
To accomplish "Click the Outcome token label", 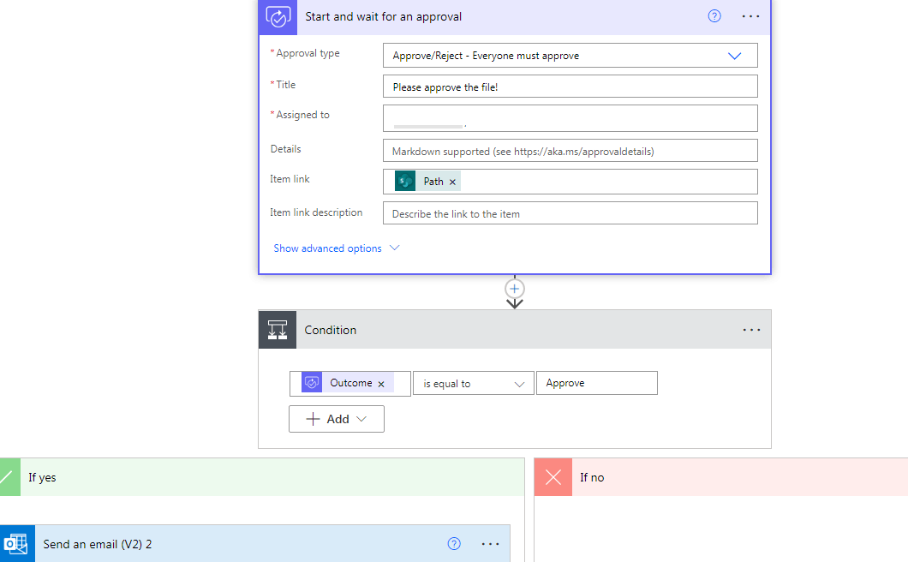I will (351, 383).
